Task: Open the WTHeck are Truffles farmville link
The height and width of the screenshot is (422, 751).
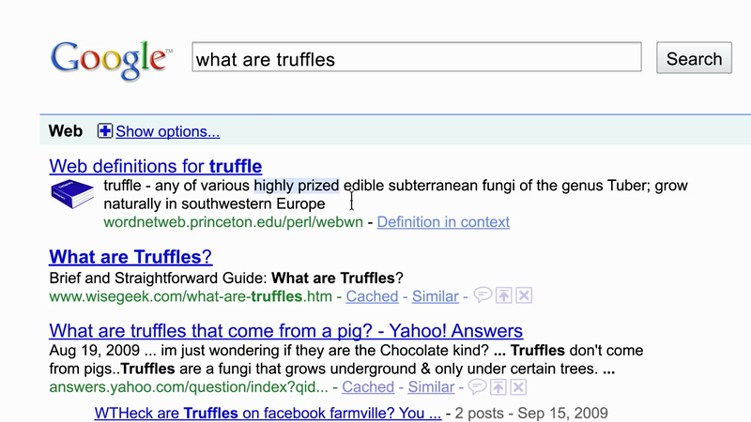Action: tap(268, 413)
